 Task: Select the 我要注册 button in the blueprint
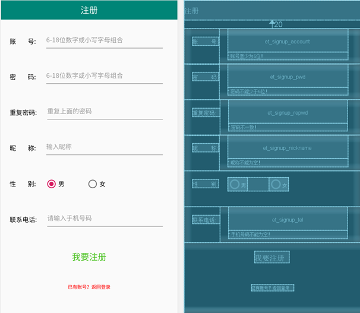click(272, 257)
